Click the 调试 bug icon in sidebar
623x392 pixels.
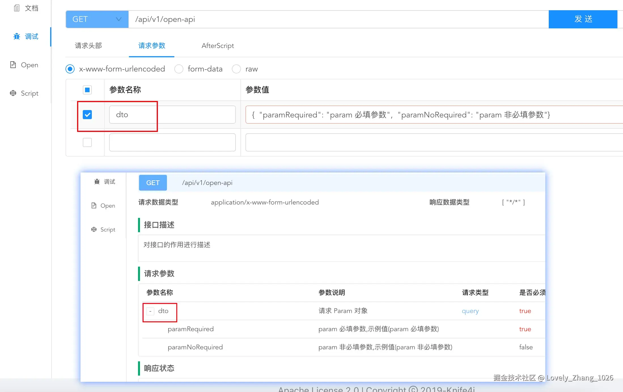tap(17, 36)
